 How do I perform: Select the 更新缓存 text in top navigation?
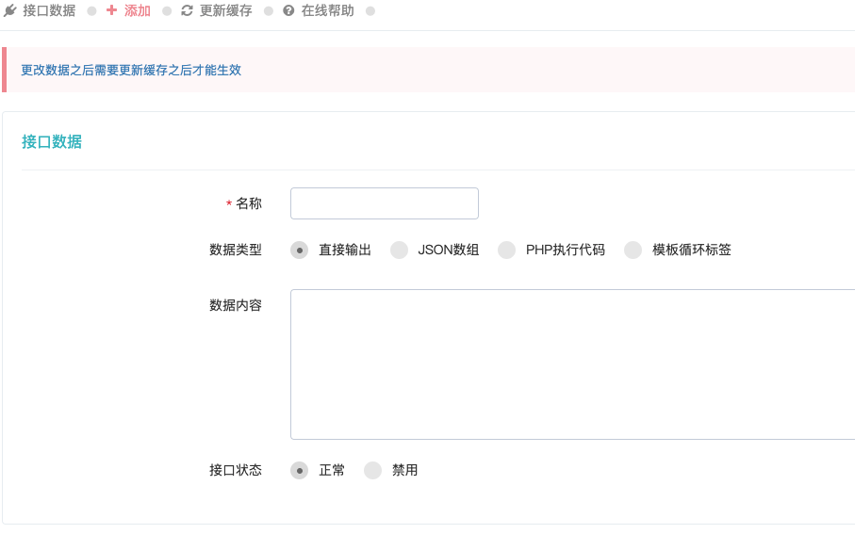coord(225,11)
